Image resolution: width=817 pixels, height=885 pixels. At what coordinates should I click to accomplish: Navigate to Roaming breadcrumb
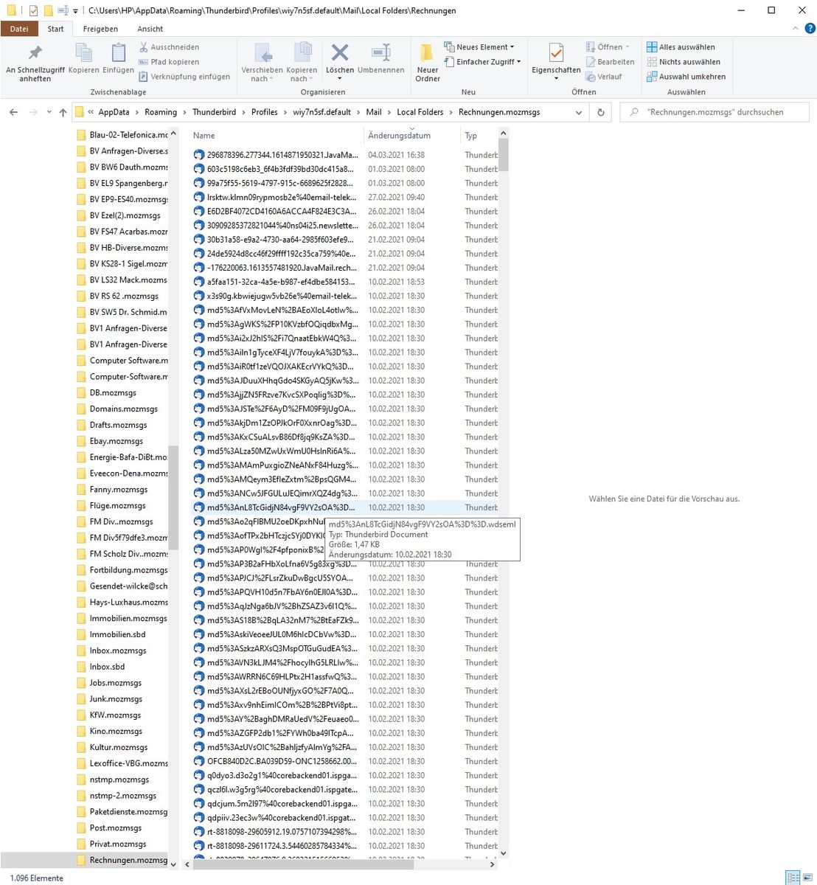click(x=161, y=112)
